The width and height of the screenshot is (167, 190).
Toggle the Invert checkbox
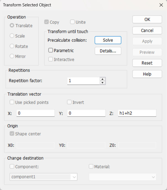coord(69,102)
